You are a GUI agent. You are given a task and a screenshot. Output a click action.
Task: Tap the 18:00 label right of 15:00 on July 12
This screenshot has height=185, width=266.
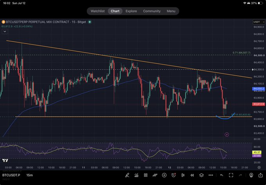pyautogui.click(x=234, y=167)
